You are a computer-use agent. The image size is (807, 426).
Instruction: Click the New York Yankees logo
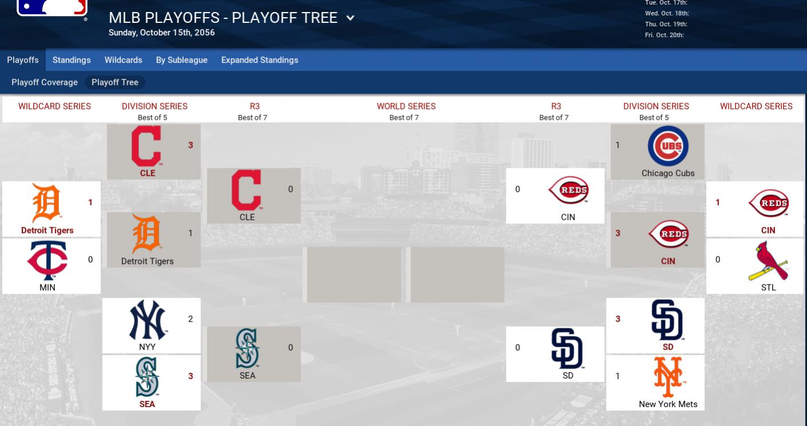pyautogui.click(x=147, y=321)
